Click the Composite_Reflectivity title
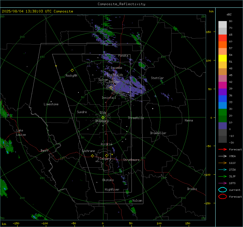 pos(122,4)
